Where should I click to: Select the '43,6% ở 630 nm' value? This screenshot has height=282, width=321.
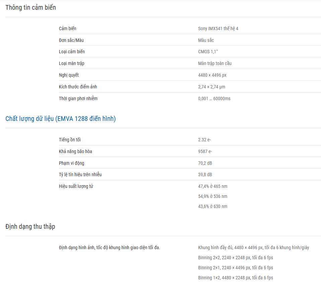coord(213,206)
